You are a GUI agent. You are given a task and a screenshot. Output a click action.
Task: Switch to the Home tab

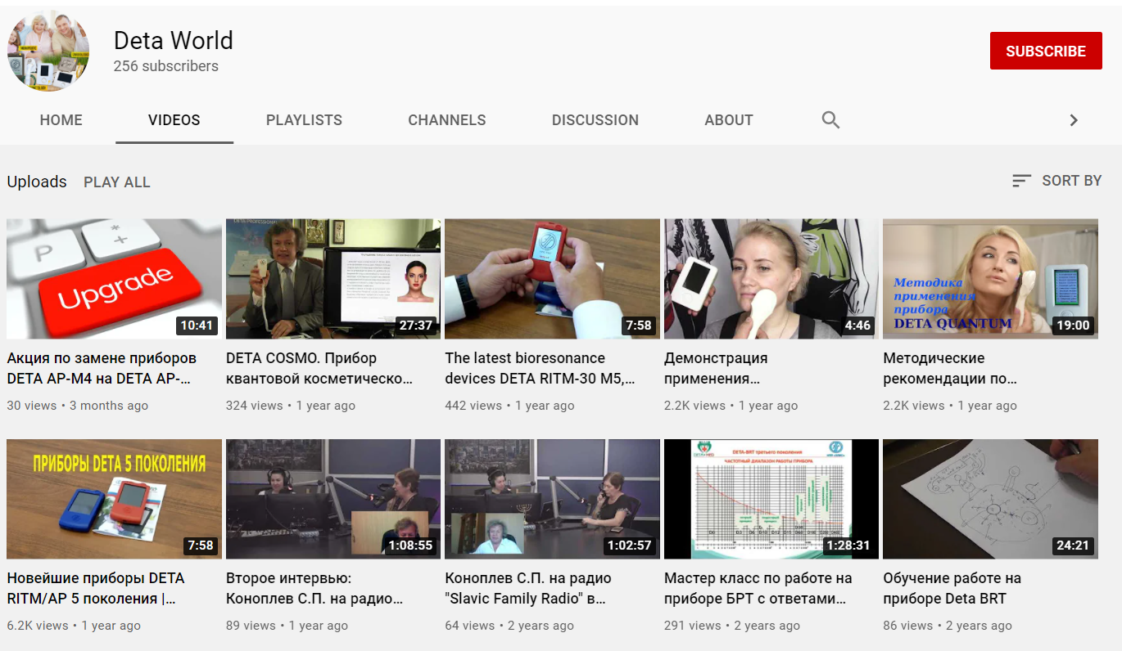click(x=61, y=120)
